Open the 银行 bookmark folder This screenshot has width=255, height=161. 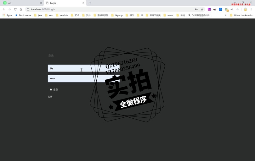tap(130, 15)
